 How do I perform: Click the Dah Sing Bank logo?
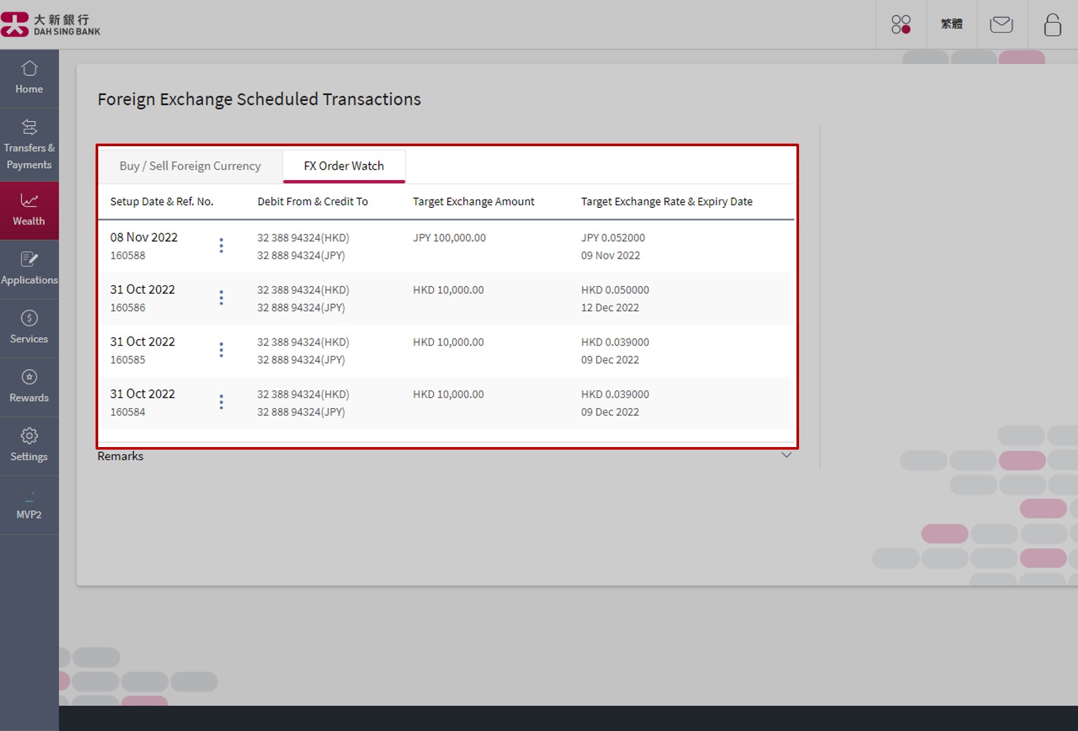pyautogui.click(x=51, y=25)
